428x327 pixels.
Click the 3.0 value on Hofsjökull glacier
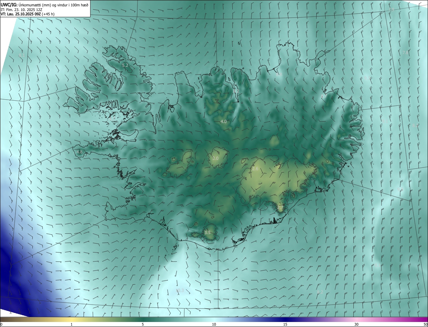(215, 158)
